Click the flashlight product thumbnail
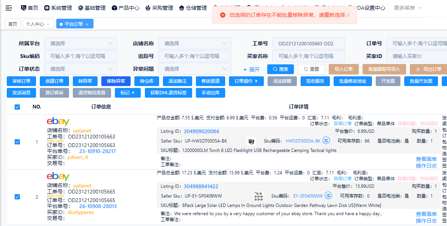 coord(251,141)
